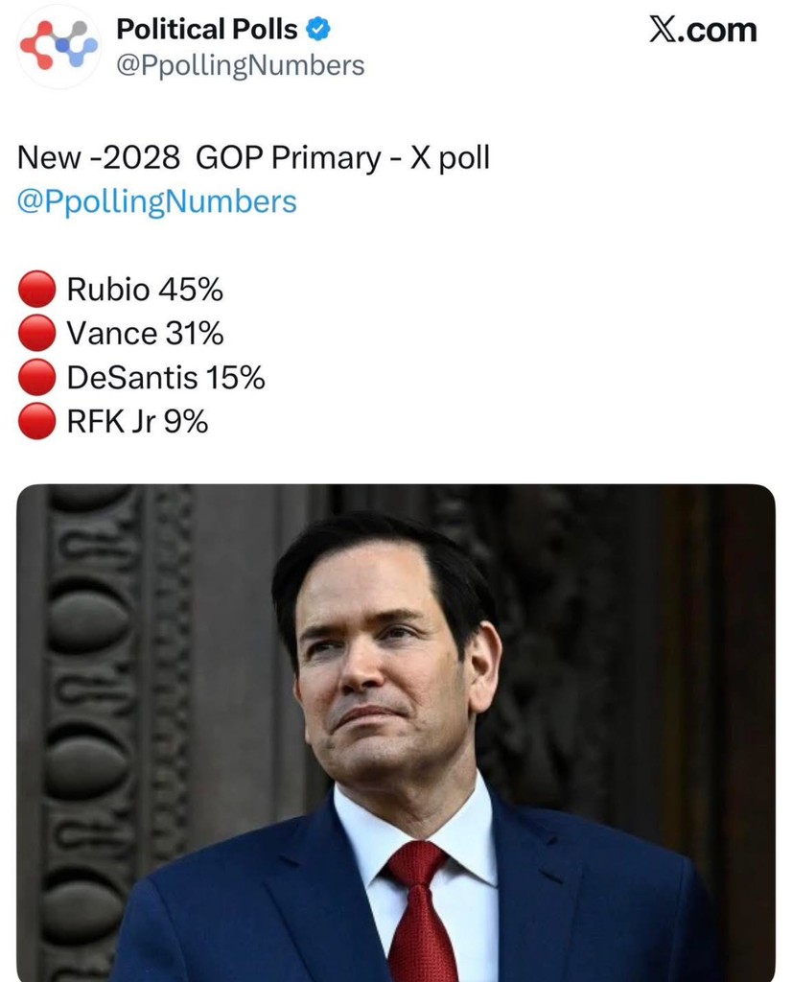Select the "Rubio 45%" poll line
This screenshot has width=792, height=982.
click(145, 289)
